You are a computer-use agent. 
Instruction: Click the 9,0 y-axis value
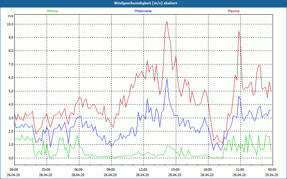(x=11, y=38)
